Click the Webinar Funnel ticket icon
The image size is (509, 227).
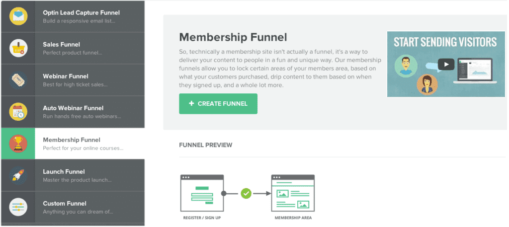18,80
